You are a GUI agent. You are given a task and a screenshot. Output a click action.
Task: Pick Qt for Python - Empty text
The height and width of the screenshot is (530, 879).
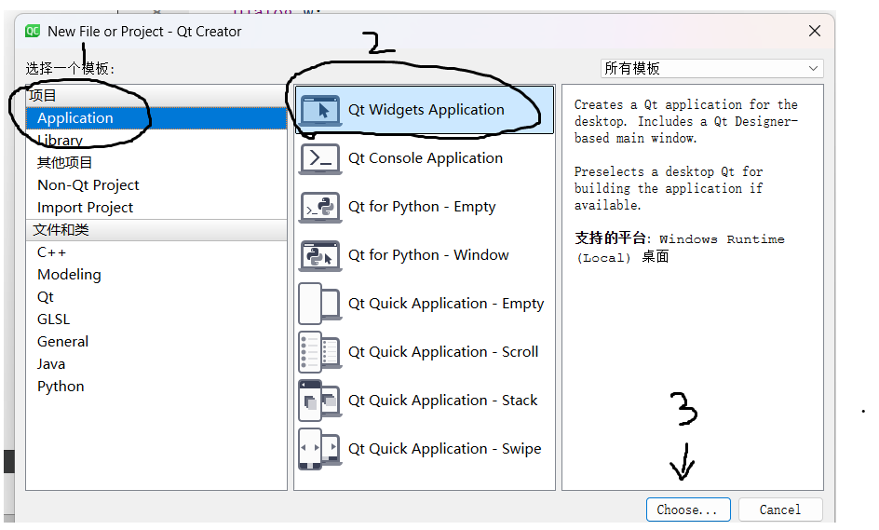pyautogui.click(x=422, y=207)
